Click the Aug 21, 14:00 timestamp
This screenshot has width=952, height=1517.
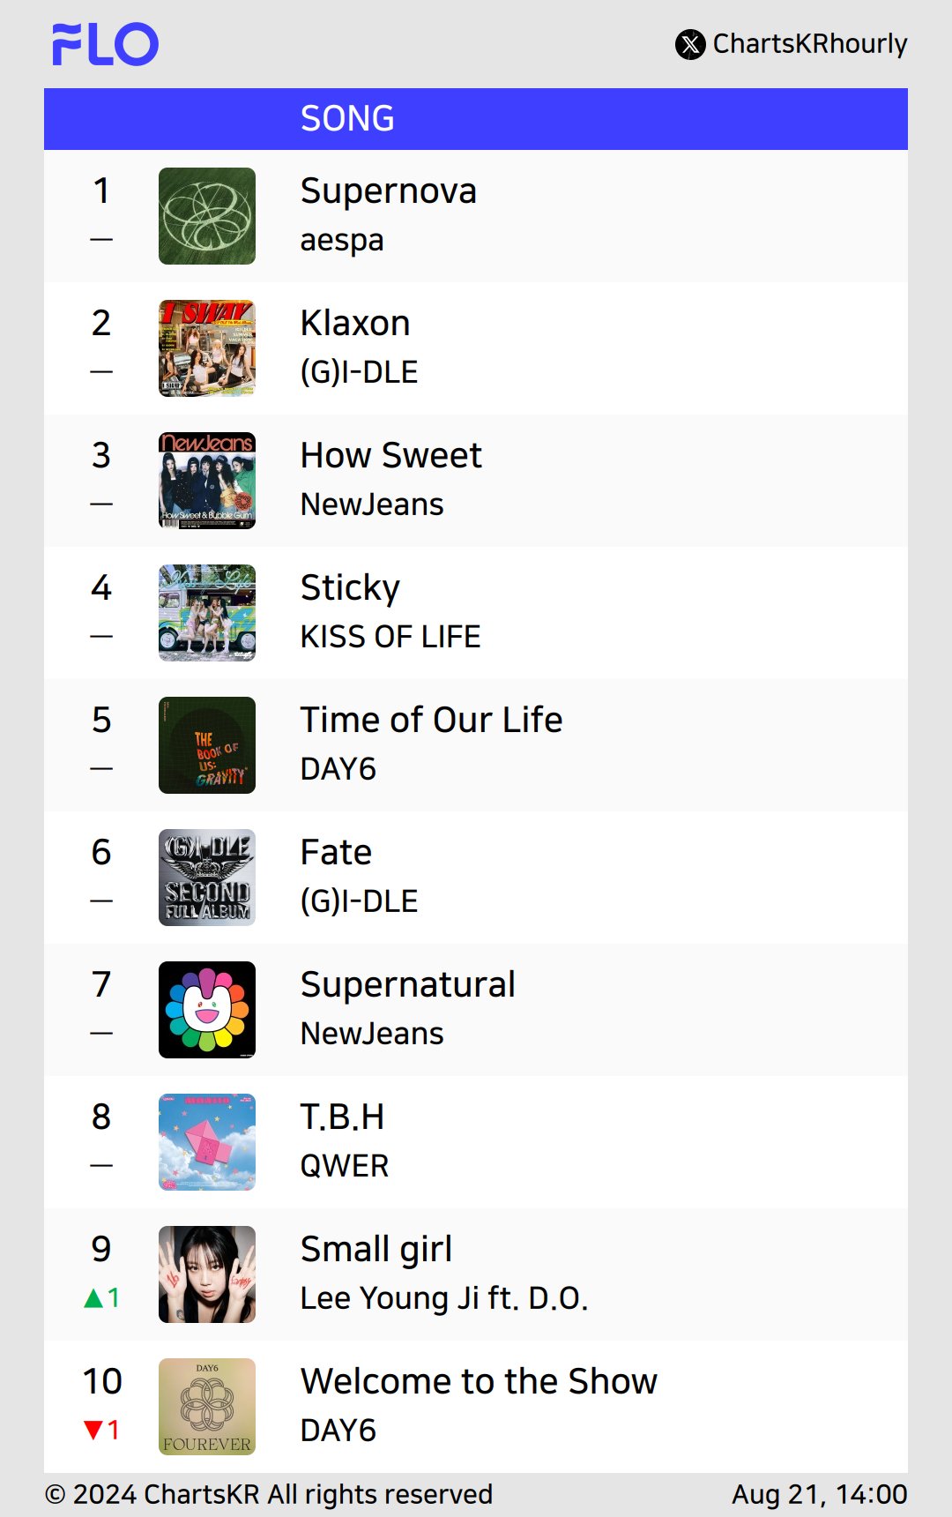[820, 1494]
